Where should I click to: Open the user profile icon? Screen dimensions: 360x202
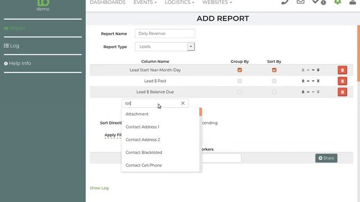tap(353, 2)
